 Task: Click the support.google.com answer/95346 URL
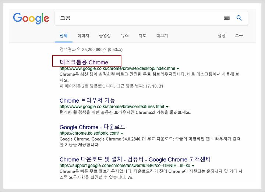click(125, 166)
